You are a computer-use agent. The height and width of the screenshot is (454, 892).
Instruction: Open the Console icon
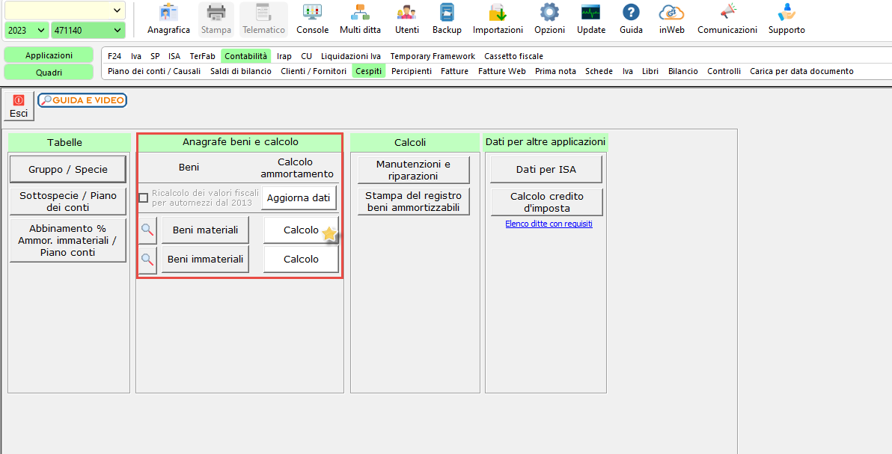click(312, 19)
